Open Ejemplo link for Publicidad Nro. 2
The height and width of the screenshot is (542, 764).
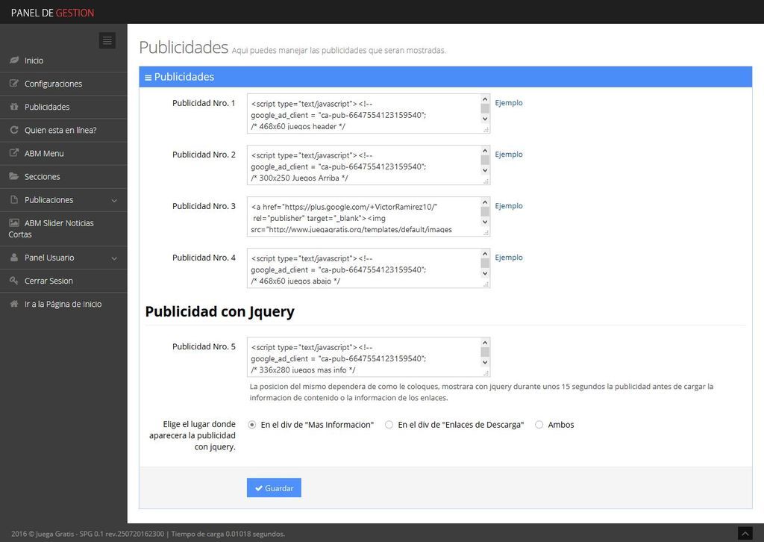click(509, 155)
